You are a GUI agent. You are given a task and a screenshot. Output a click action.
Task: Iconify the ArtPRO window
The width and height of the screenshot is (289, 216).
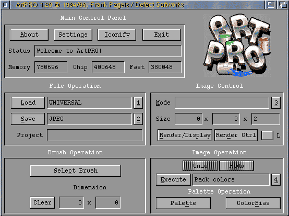click(117, 35)
